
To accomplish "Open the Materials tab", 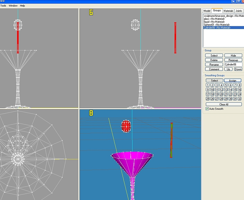I will 228,11.
